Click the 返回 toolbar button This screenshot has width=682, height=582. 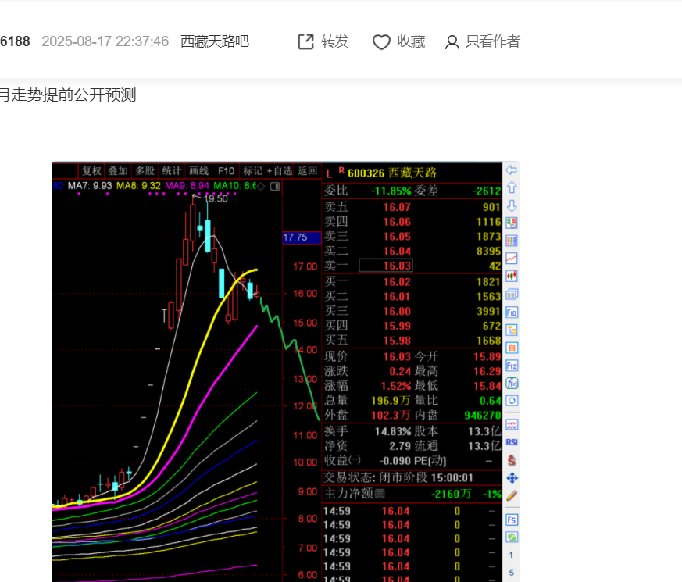click(x=308, y=171)
